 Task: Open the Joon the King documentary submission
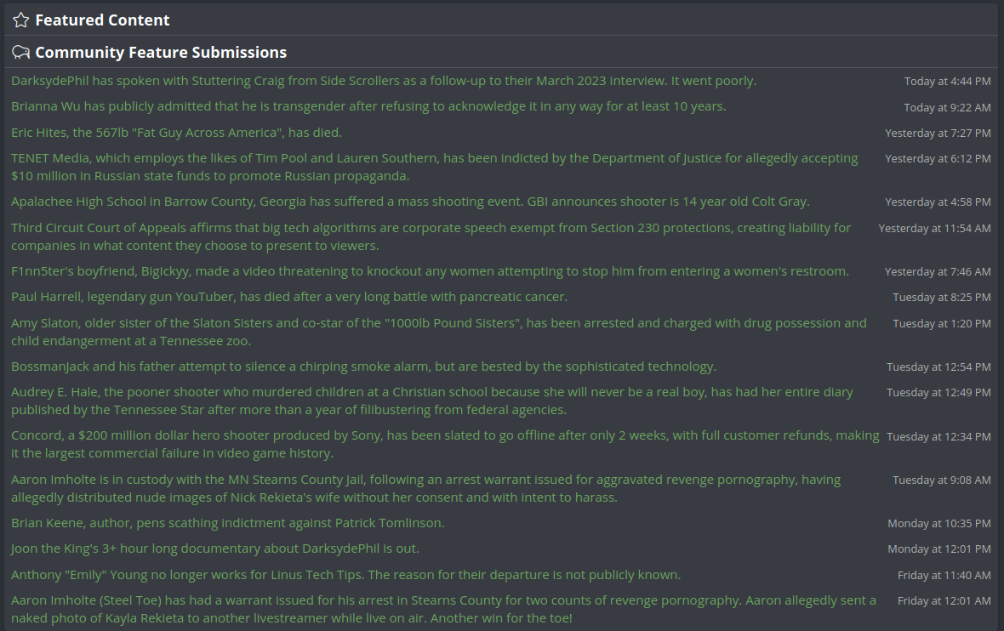pyautogui.click(x=214, y=549)
